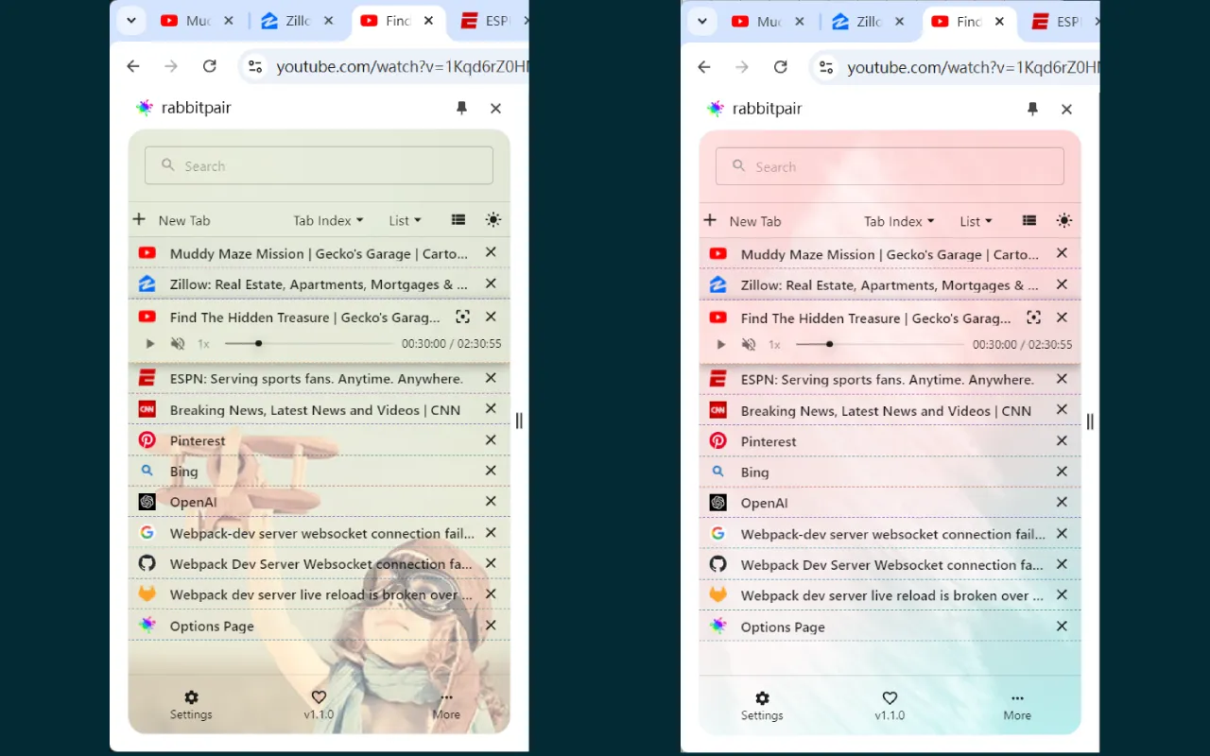1210x756 pixels.
Task: Click inside the Search field
Action: [x=319, y=164]
